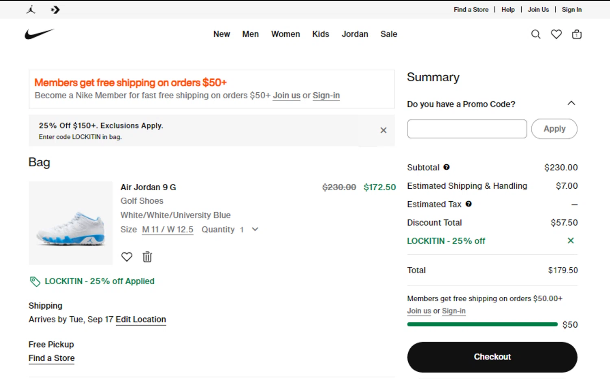Image resolution: width=610 pixels, height=379 pixels.
Task: Dismiss the 25% Off promo banner
Action: (x=383, y=130)
